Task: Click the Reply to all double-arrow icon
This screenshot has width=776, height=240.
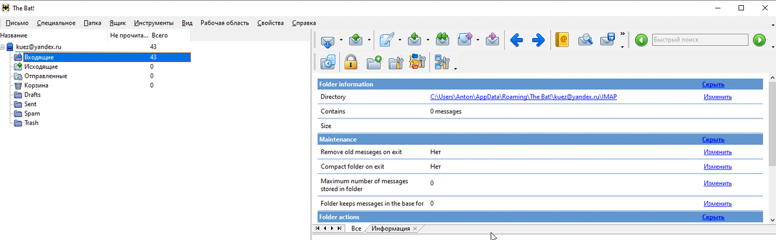Action: click(442, 40)
